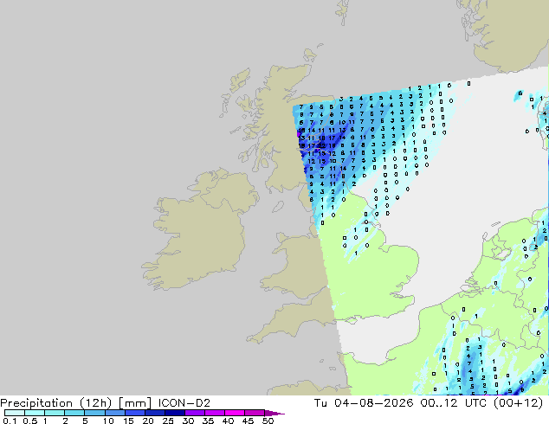The height and width of the screenshot is (424, 549).
Task: Click the legend swatch between 20 and 25
Action: click(x=154, y=413)
